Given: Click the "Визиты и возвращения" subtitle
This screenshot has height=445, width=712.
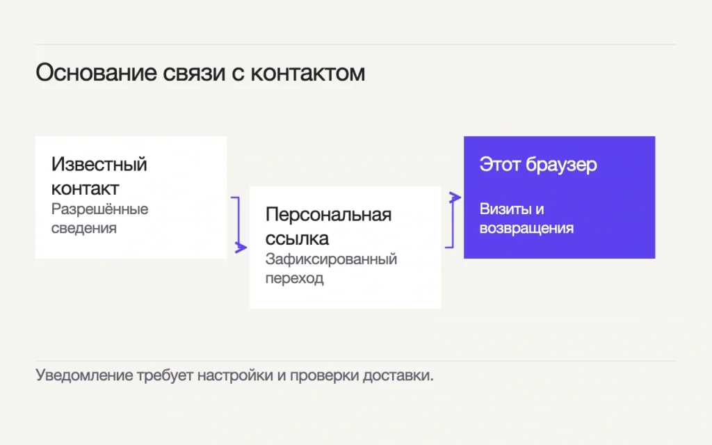Looking at the screenshot, I should [526, 218].
